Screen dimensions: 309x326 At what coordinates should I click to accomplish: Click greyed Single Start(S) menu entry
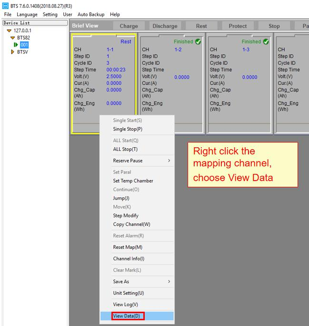pos(137,120)
